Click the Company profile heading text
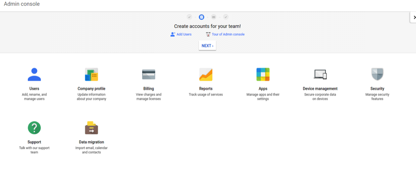The width and height of the screenshot is (416, 172). coord(91,89)
